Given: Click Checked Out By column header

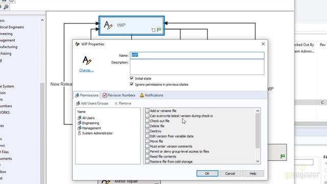Looking at the screenshot, I should 304,44.
